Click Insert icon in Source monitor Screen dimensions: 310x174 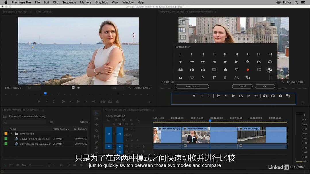(102, 102)
